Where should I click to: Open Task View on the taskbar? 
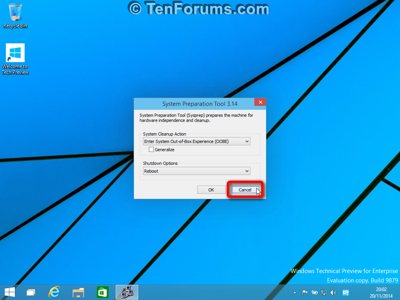click(x=31, y=292)
